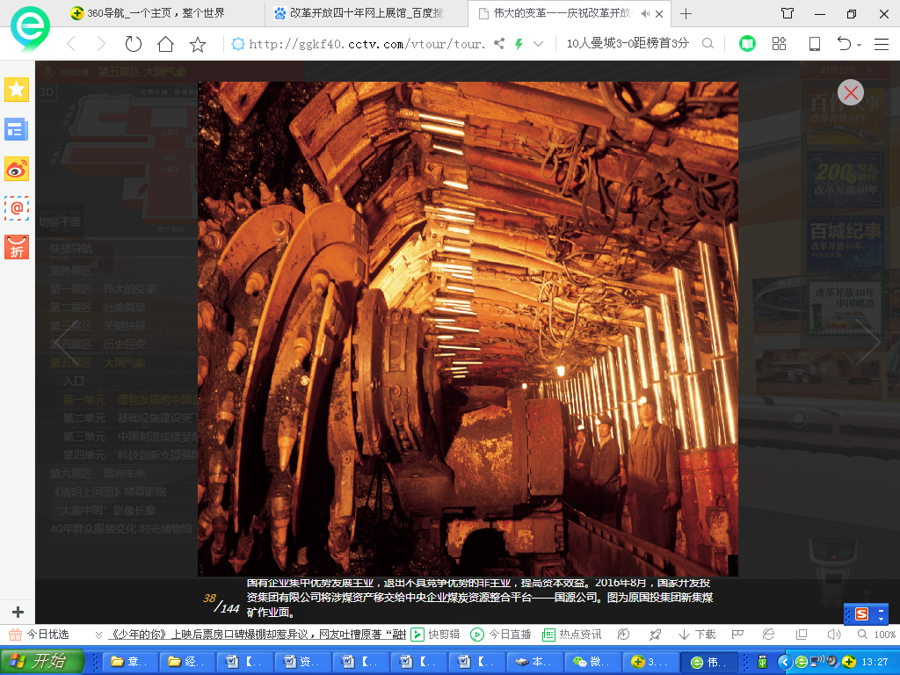Screen dimensions: 900x675
Task: Go to the browser home page
Action: point(165,44)
